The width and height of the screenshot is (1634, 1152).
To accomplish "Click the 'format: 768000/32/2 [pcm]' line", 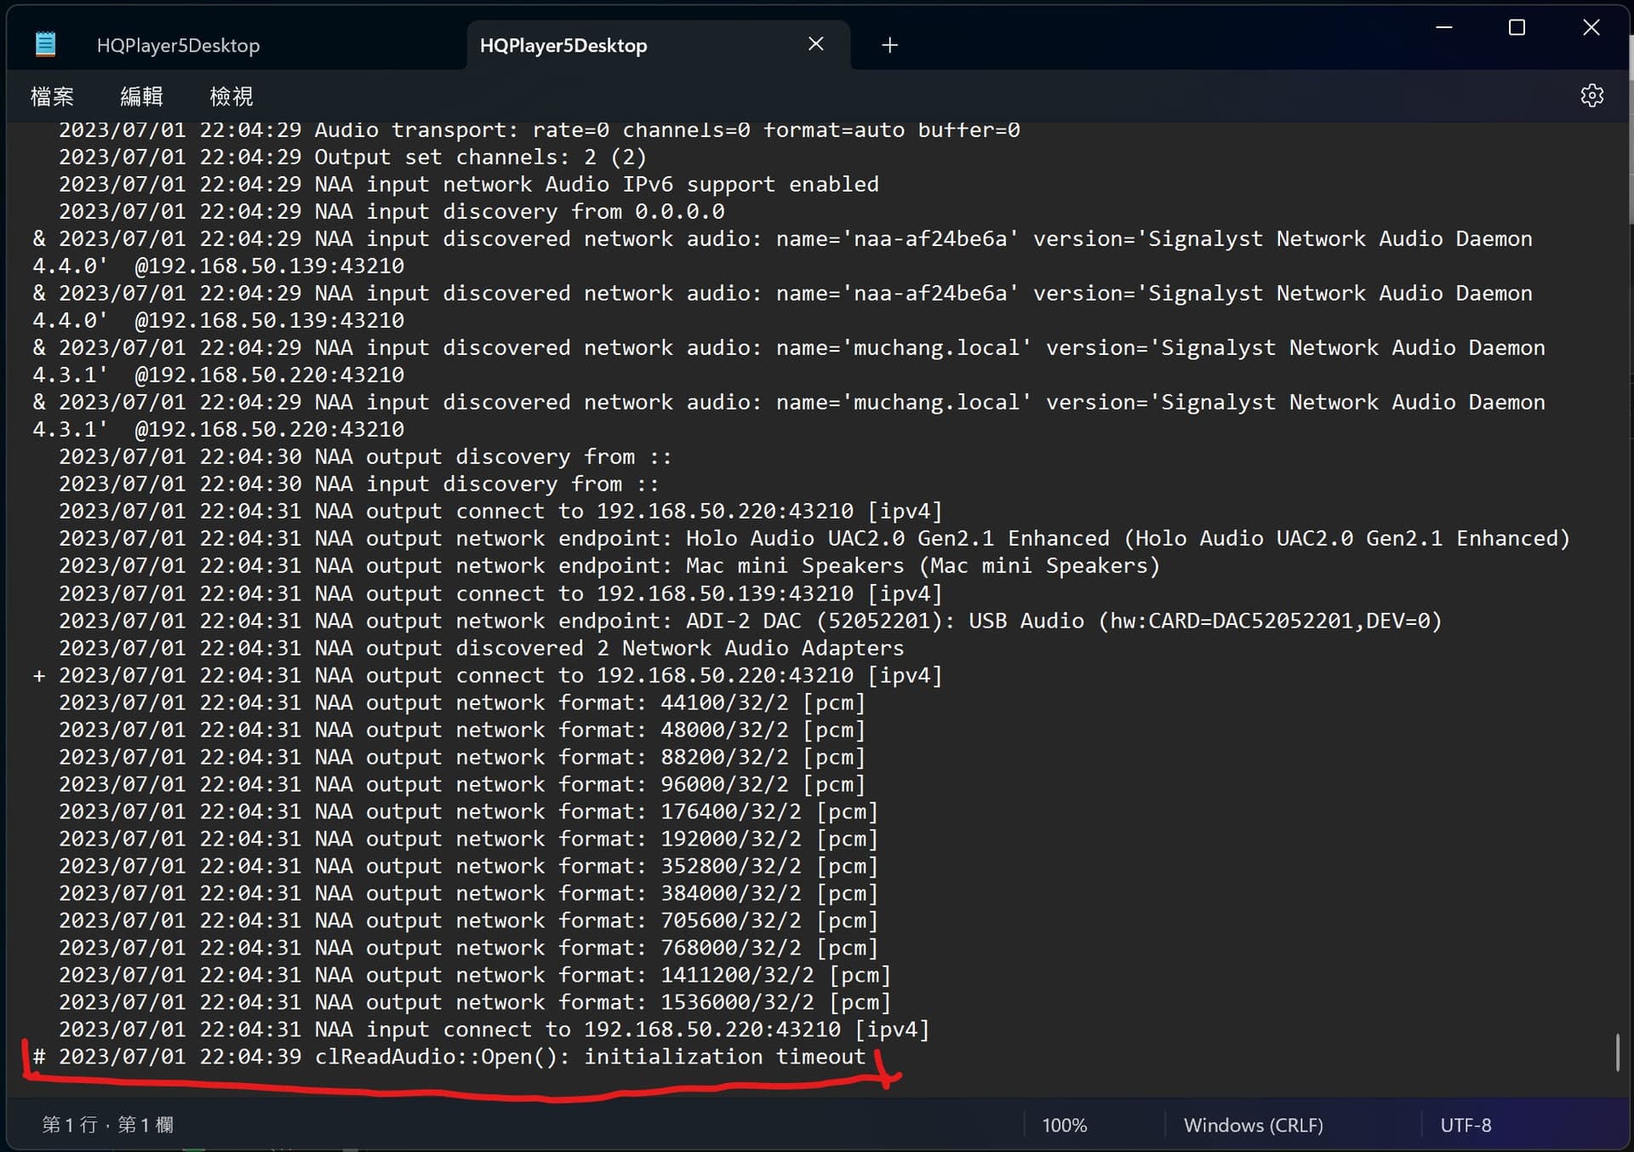I will [468, 948].
